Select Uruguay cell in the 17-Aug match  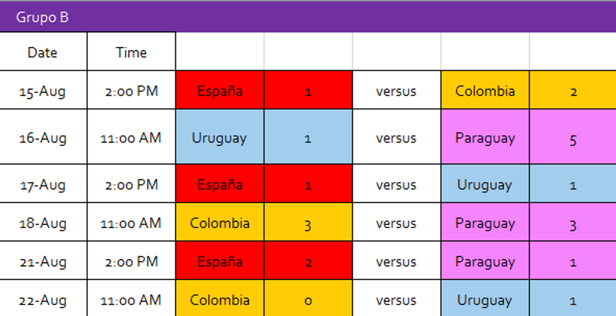coord(485,184)
